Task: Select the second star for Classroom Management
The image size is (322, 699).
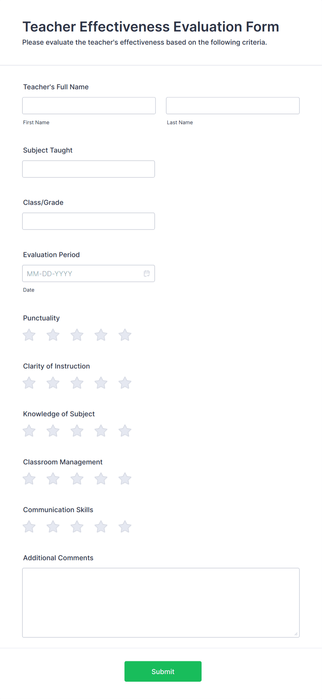Action: click(x=53, y=478)
